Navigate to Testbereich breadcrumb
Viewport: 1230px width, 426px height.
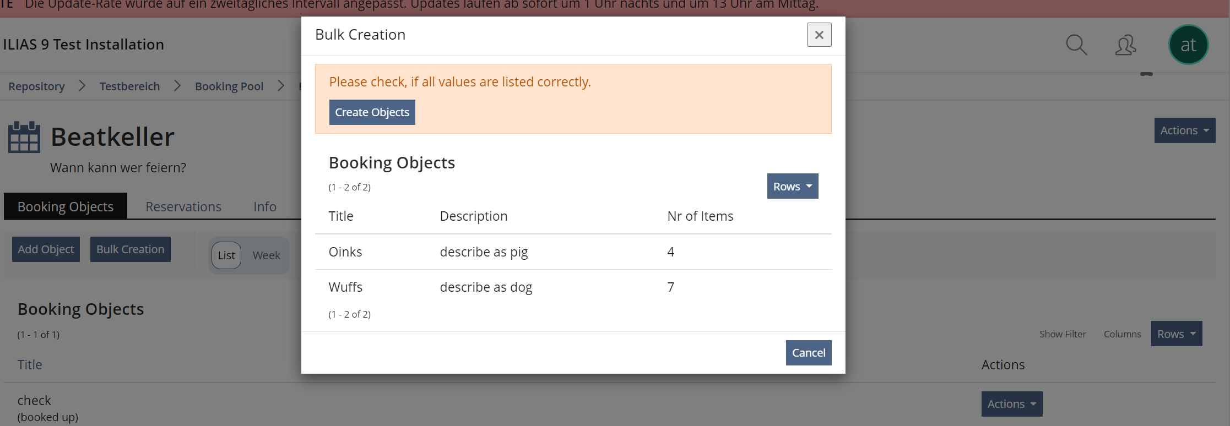pos(129,86)
